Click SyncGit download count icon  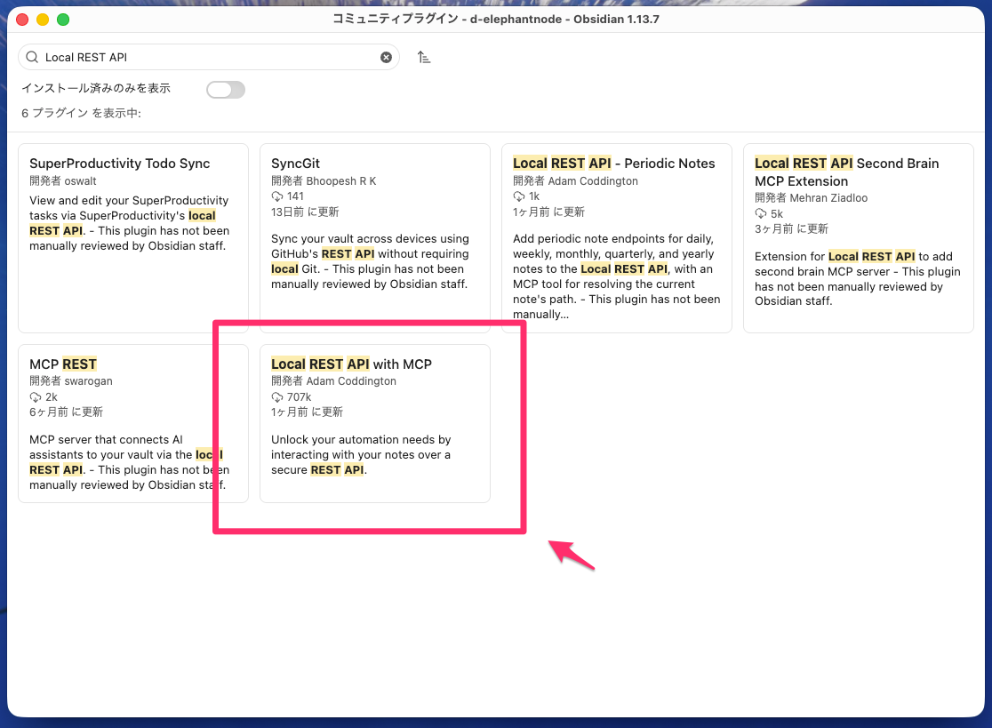coord(277,196)
